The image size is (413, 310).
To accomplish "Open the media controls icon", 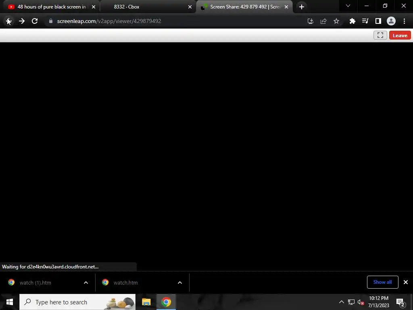I will (365, 21).
